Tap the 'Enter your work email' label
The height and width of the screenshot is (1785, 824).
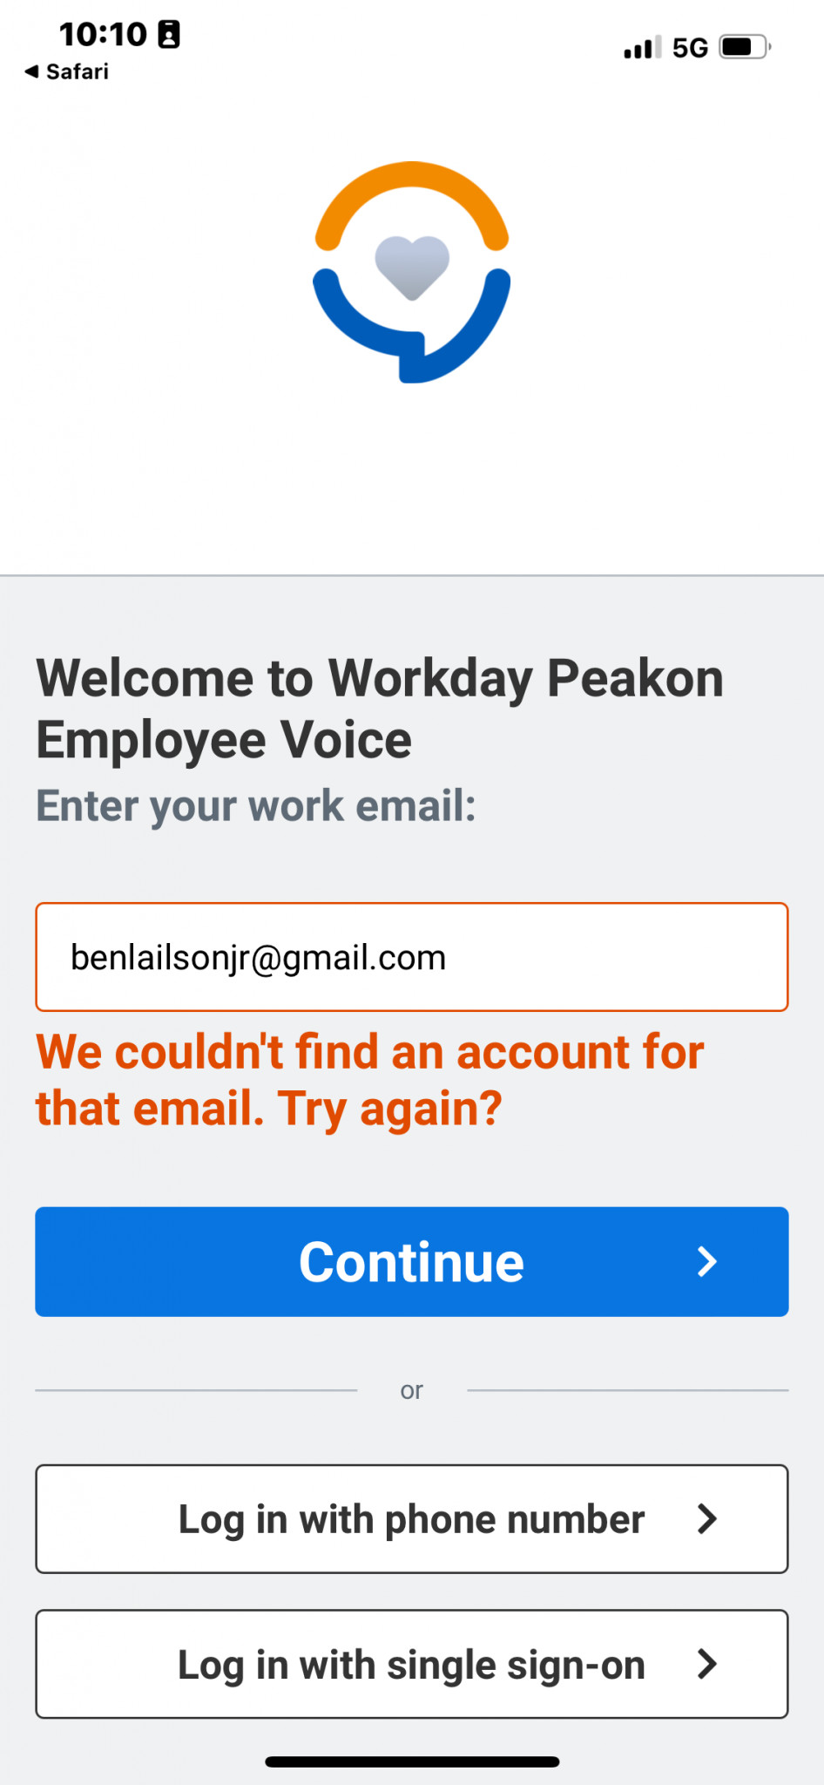point(256,806)
